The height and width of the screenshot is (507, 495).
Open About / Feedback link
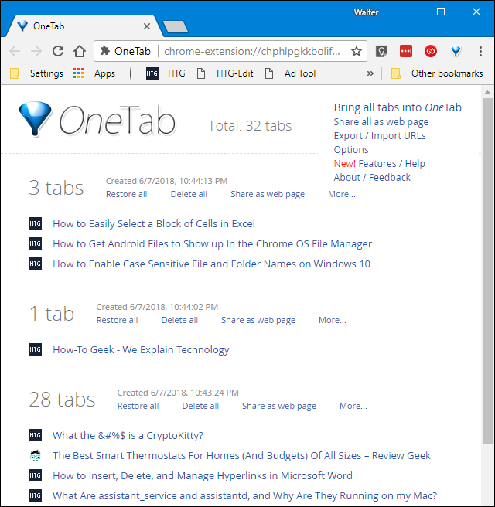tap(372, 177)
